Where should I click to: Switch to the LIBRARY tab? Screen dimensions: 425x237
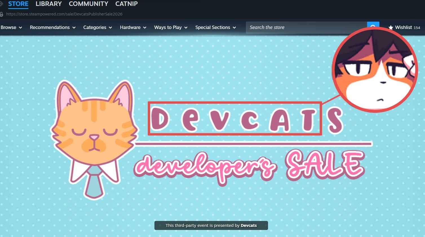pos(48,4)
